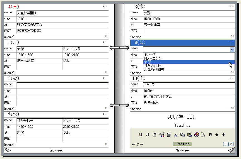Open the M memo icon for 5(月)
This screenshot has width=241, height=159.
(106, 72)
